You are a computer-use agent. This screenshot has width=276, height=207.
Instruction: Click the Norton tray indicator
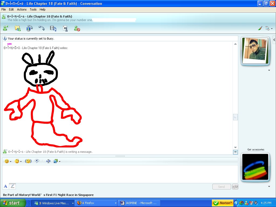[x=222, y=203]
